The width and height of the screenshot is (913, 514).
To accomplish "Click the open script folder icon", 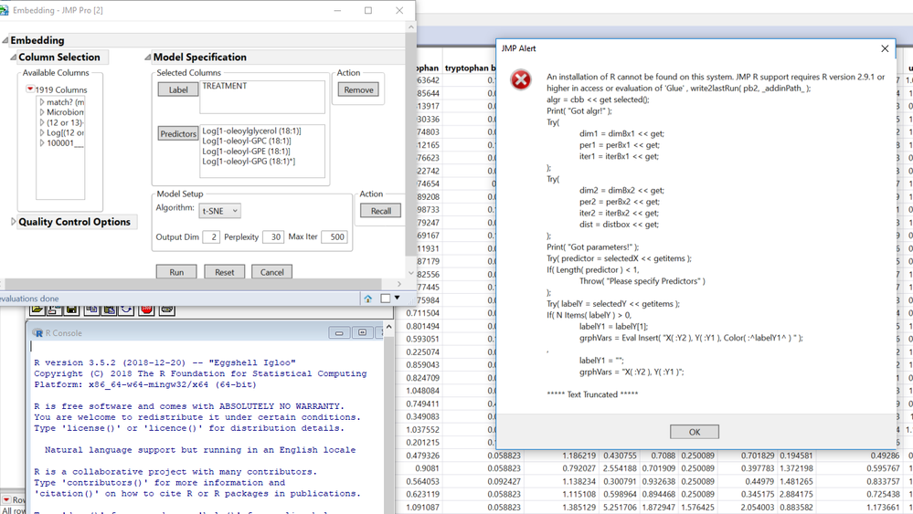I will (37, 309).
